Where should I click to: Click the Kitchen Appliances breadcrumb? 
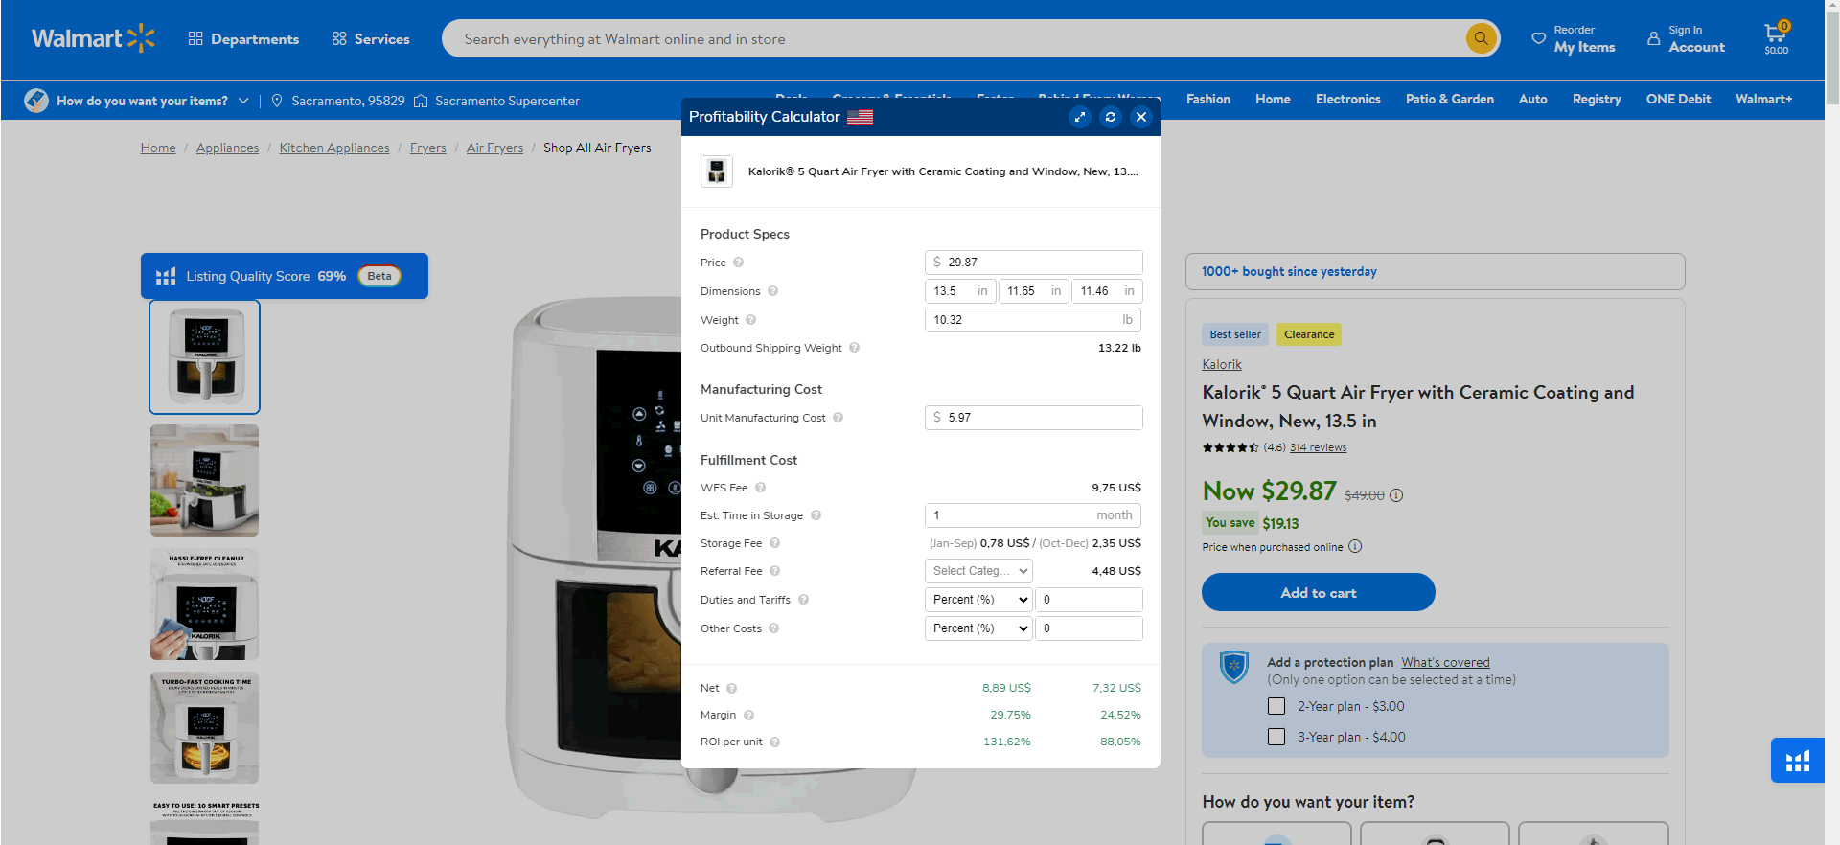[334, 148]
